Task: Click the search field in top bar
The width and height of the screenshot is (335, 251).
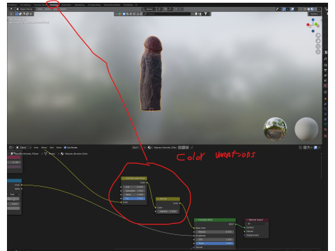Action: [167, 14]
